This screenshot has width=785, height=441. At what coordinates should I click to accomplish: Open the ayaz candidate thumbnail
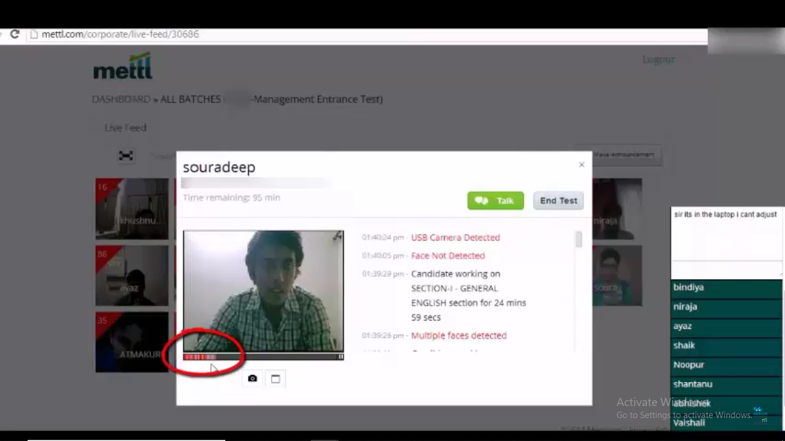132,276
